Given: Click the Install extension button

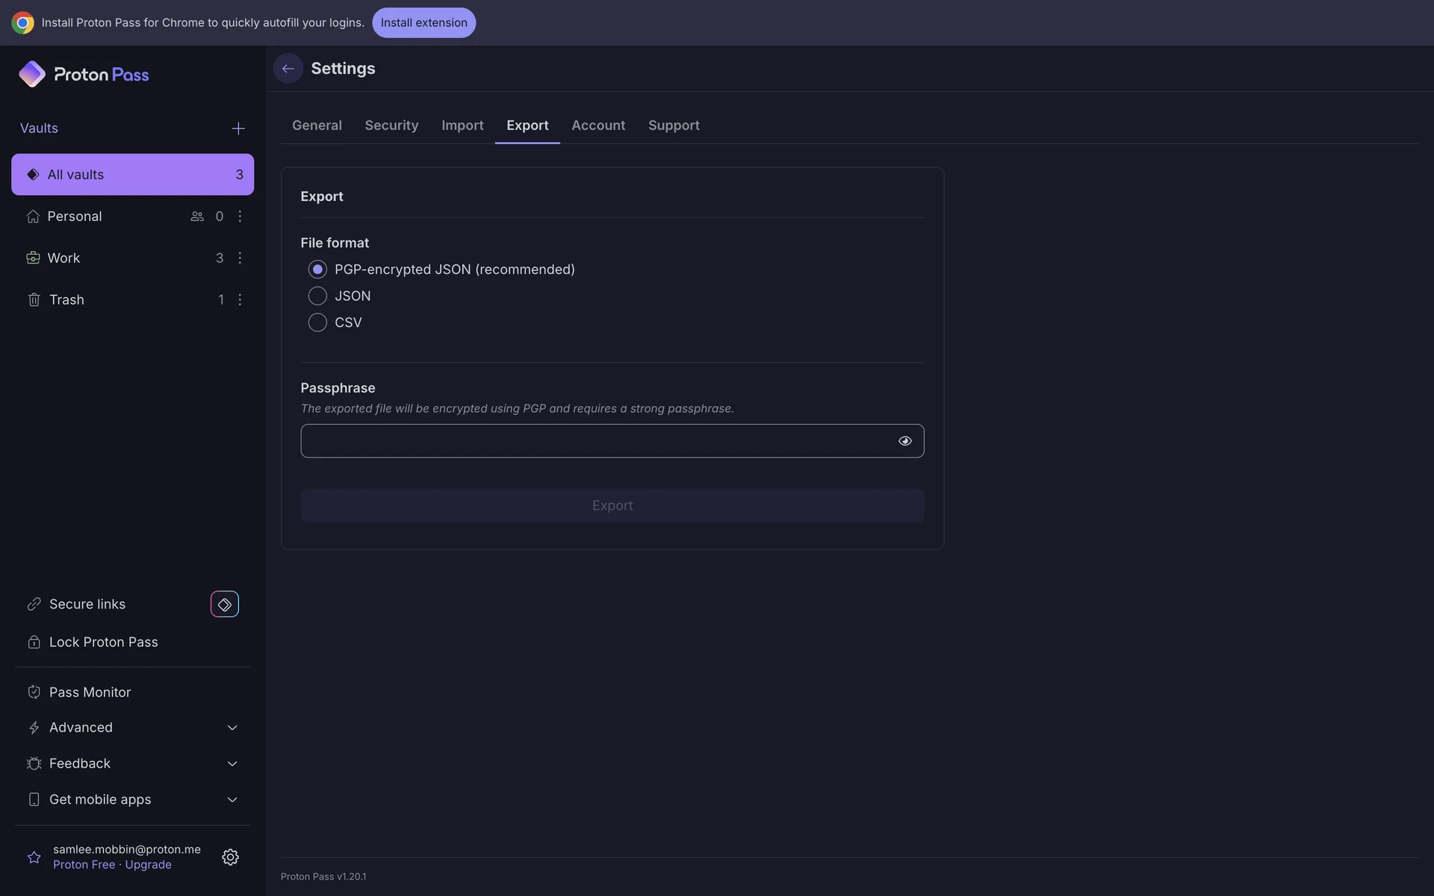Looking at the screenshot, I should [x=423, y=22].
